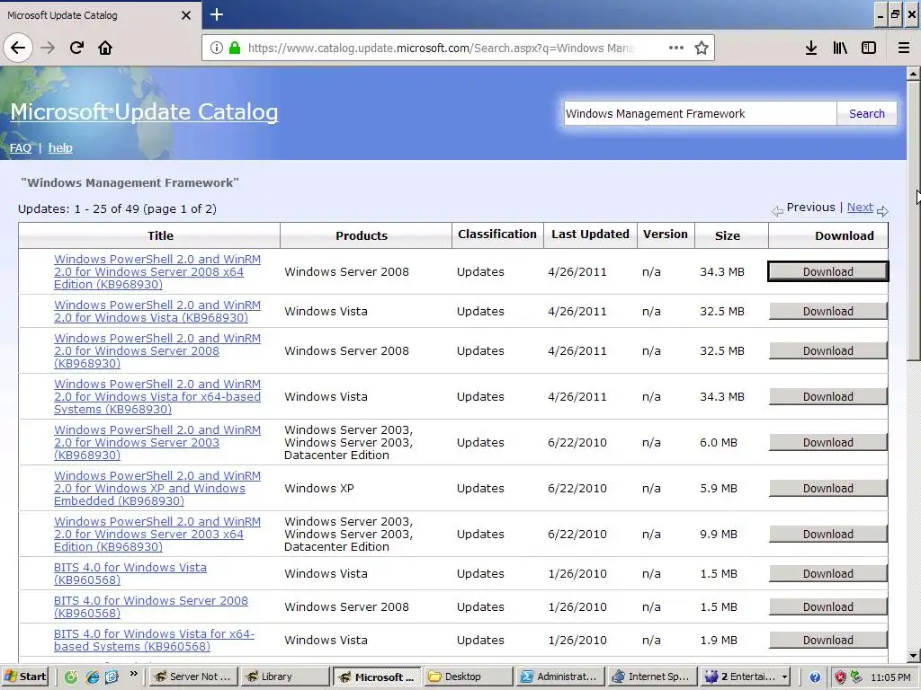Click the red security shield tray icon
This screenshot has width=921, height=690.
(x=840, y=677)
